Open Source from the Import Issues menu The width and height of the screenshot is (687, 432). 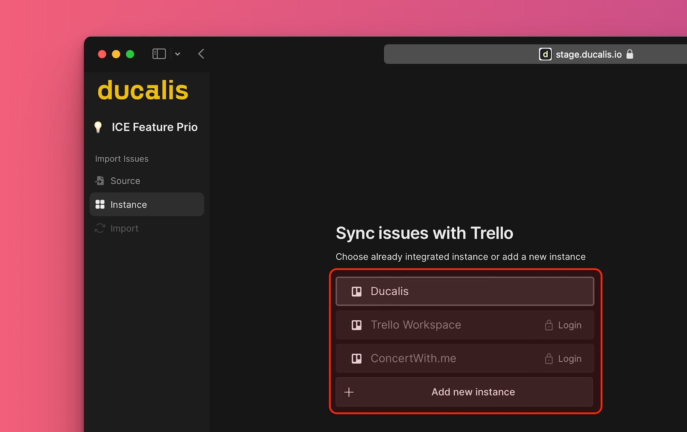click(125, 181)
